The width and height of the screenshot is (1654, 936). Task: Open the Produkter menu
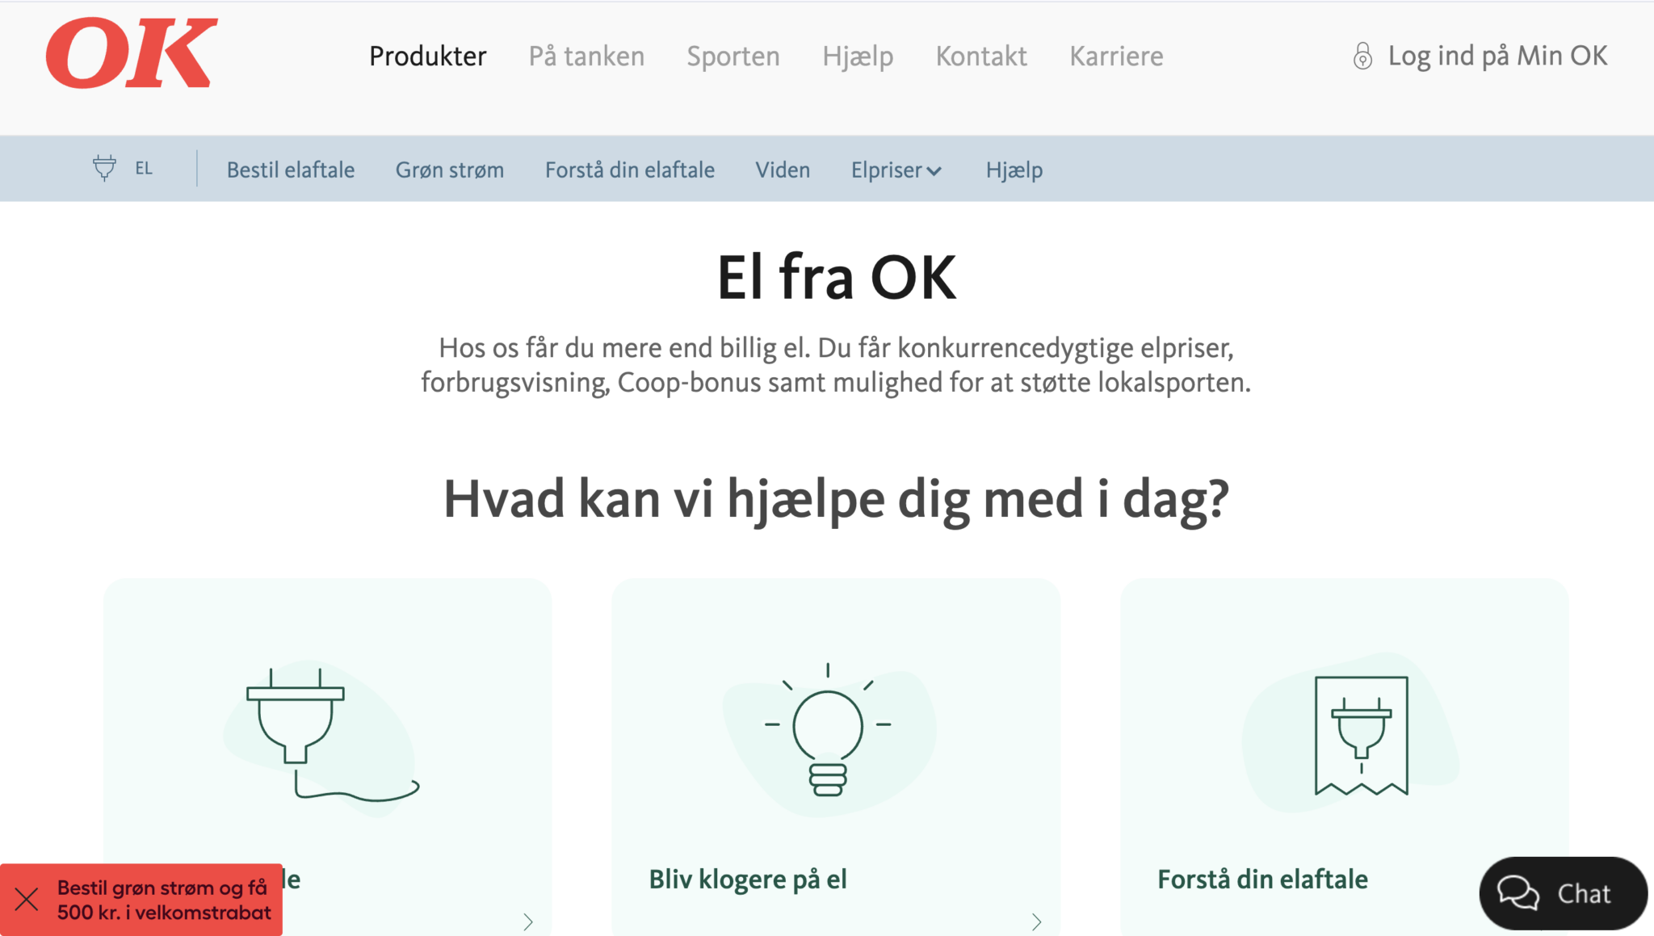tap(427, 56)
